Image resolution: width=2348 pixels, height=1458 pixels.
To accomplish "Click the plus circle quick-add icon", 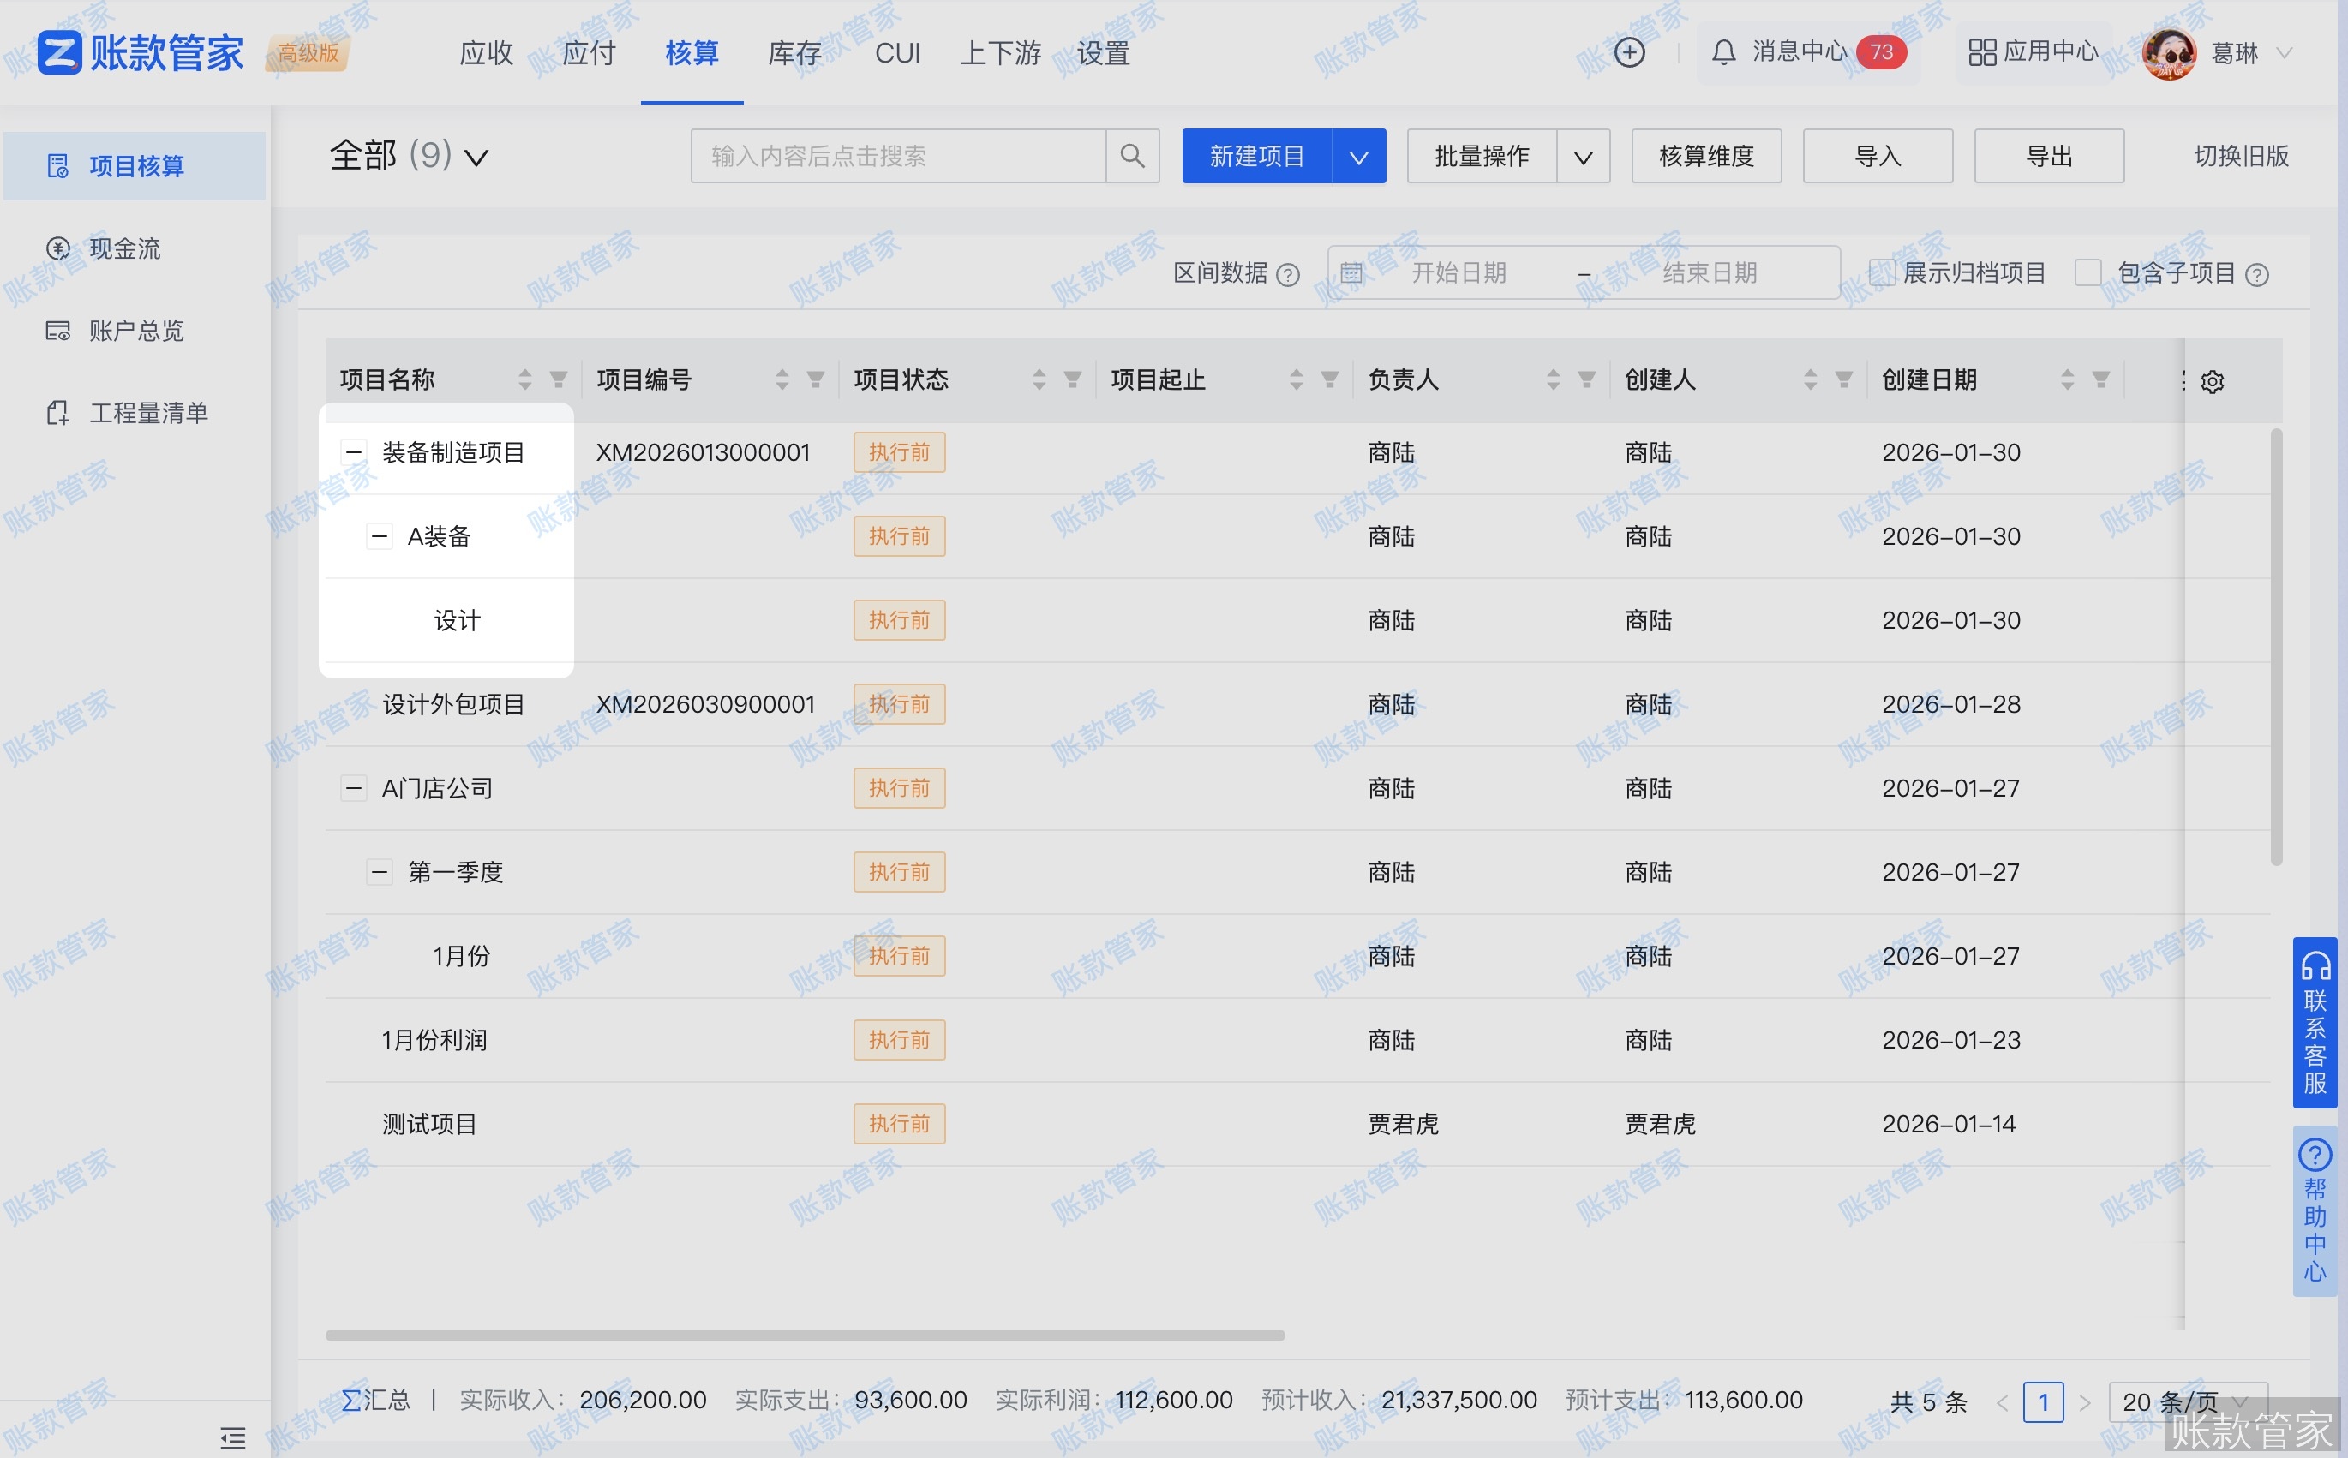I will click(x=1629, y=52).
